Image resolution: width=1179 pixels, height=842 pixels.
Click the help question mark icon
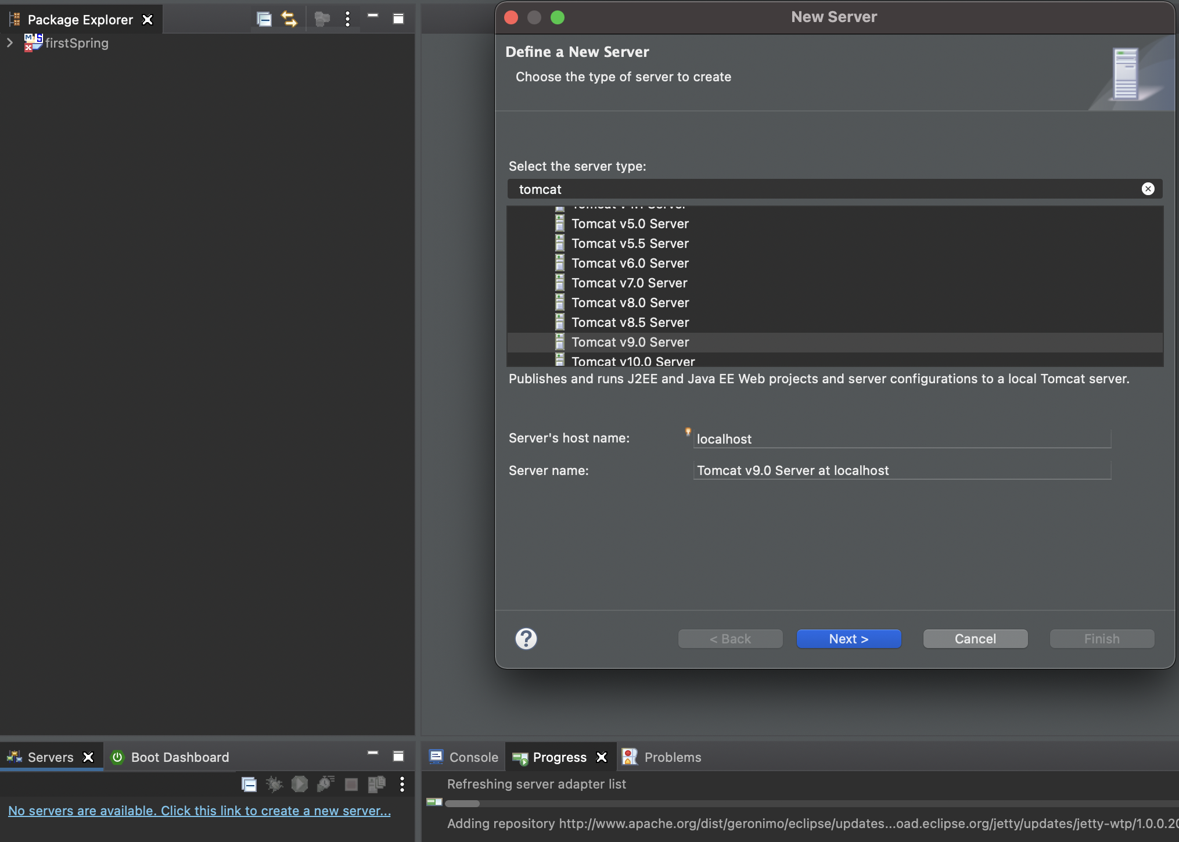tap(526, 639)
